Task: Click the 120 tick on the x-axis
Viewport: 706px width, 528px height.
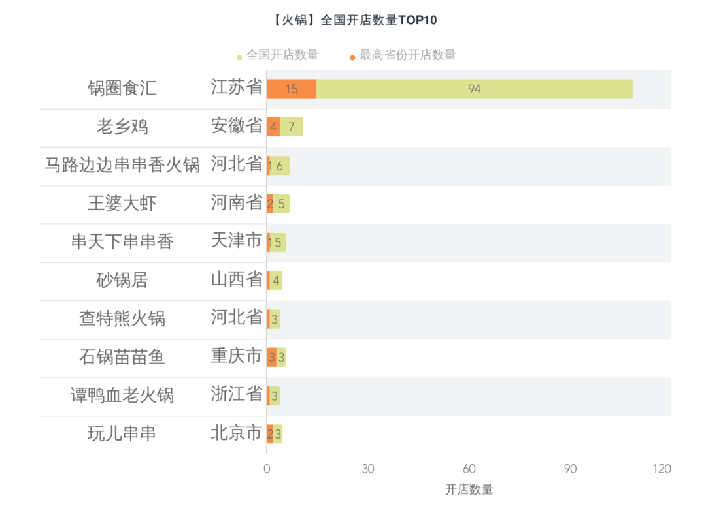Action: 662,469
